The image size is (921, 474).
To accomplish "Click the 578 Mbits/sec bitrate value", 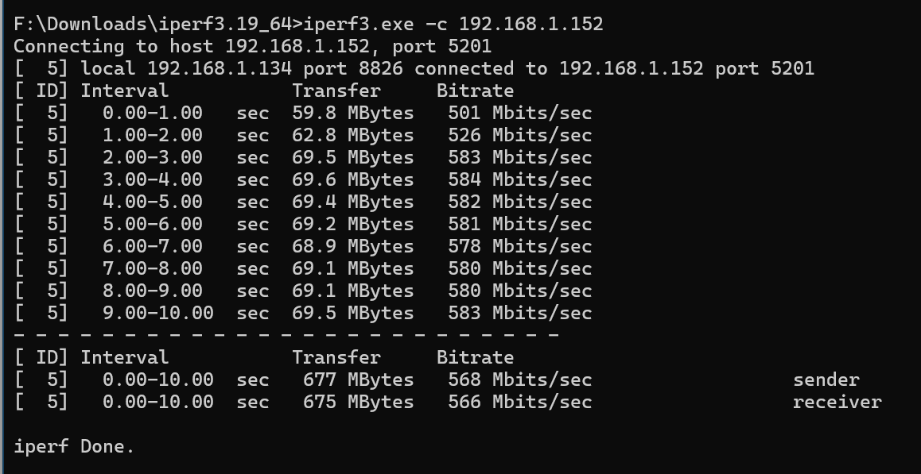I will tap(520, 247).
